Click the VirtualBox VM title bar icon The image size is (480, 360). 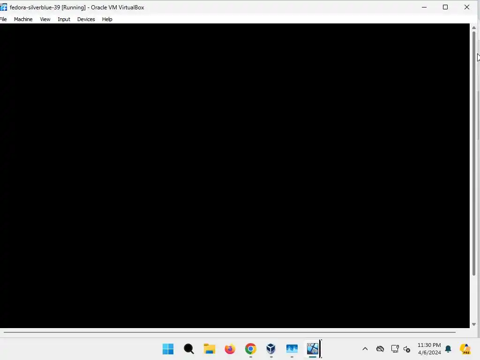coord(4,7)
